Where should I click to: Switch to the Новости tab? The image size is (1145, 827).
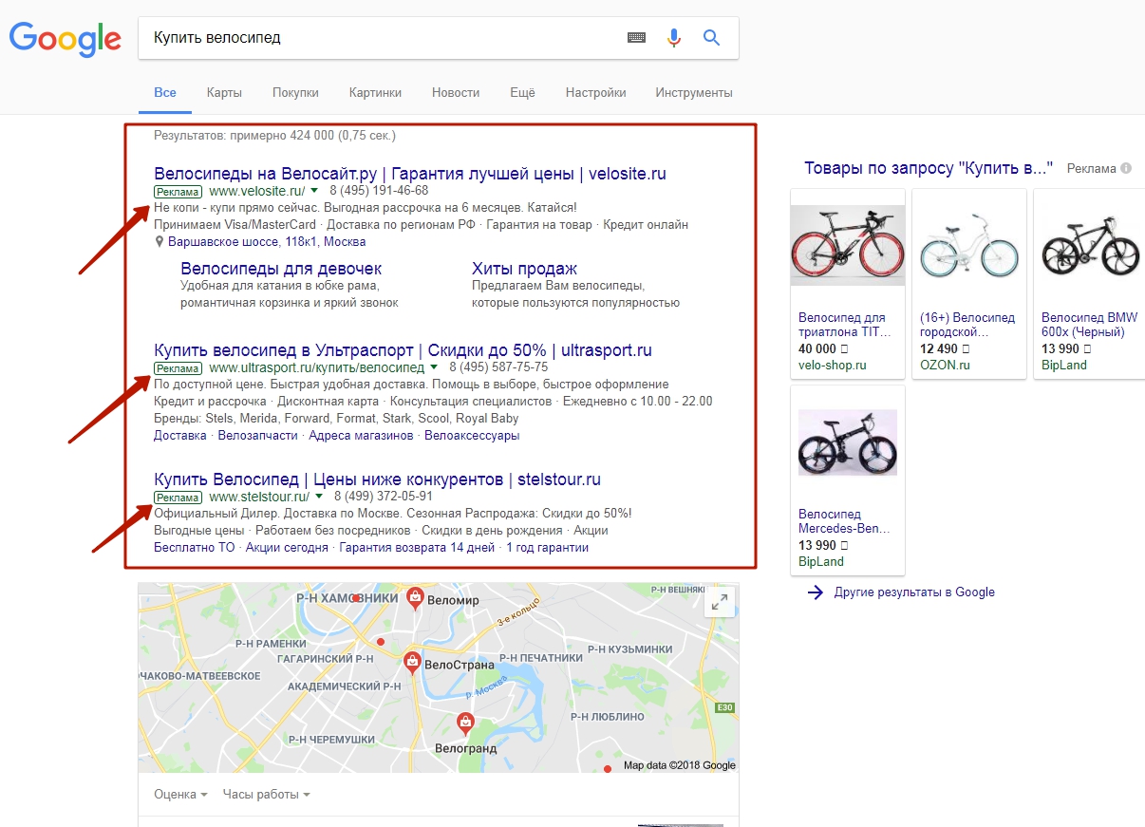pyautogui.click(x=456, y=93)
